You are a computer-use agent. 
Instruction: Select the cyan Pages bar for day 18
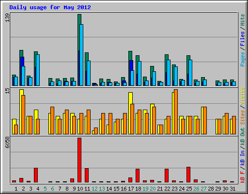click(139, 73)
